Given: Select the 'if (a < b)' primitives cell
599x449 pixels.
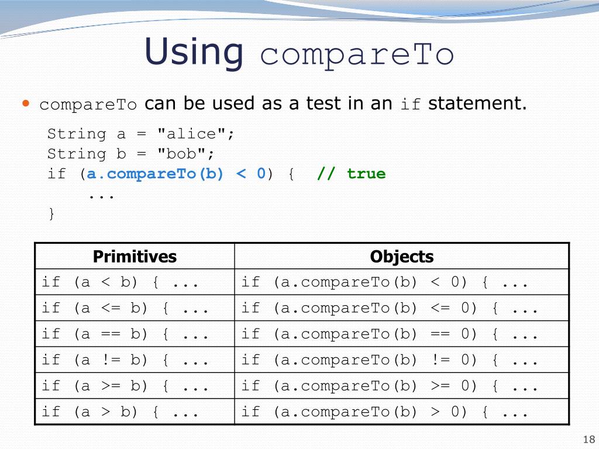Looking at the screenshot, I should [x=135, y=282].
